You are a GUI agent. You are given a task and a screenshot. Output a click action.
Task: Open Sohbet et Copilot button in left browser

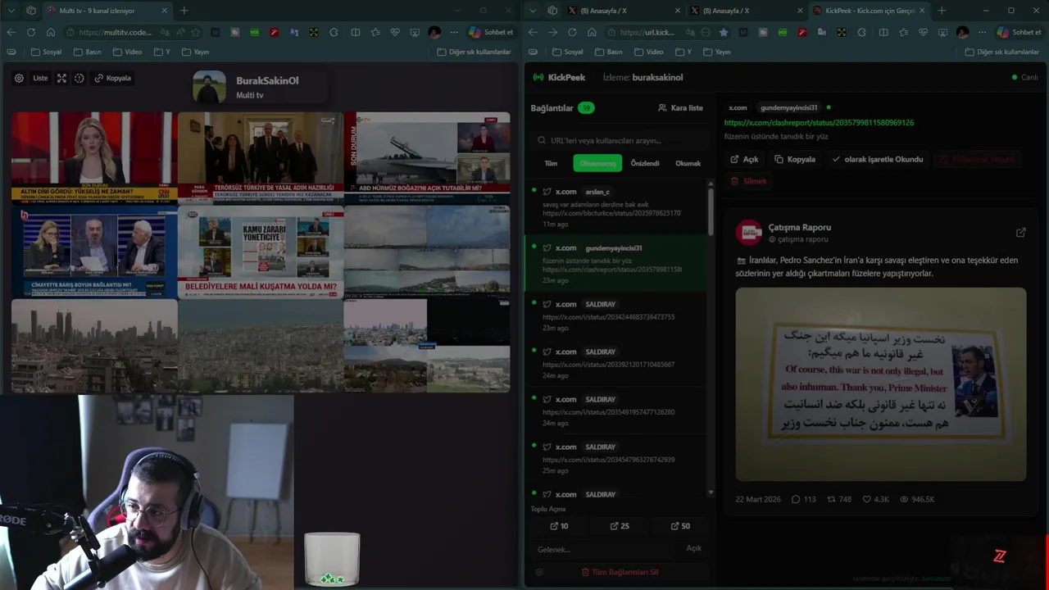pyautogui.click(x=491, y=32)
